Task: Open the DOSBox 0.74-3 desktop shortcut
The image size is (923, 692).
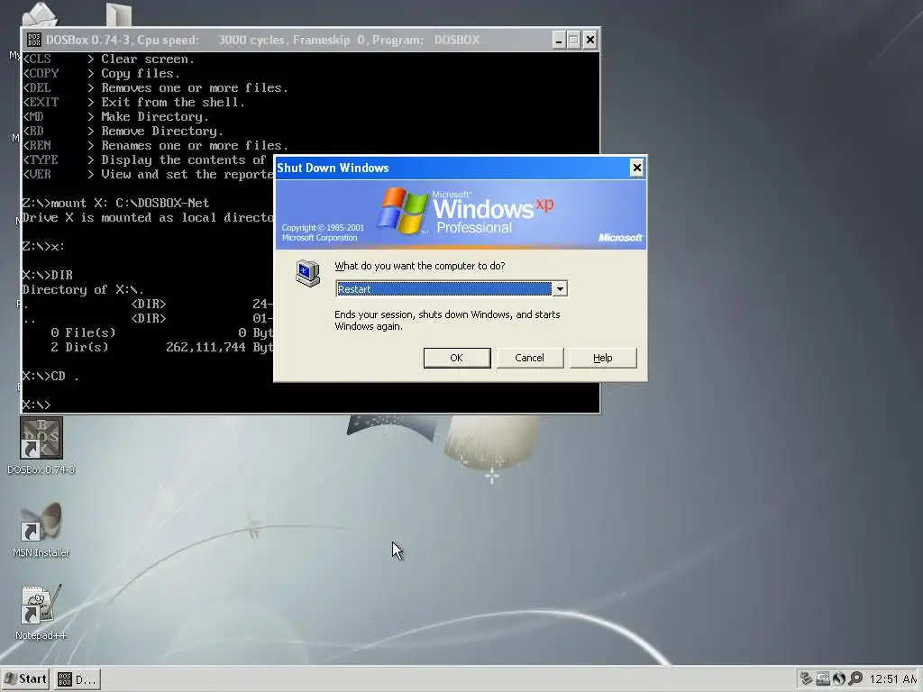Action: pos(41,446)
